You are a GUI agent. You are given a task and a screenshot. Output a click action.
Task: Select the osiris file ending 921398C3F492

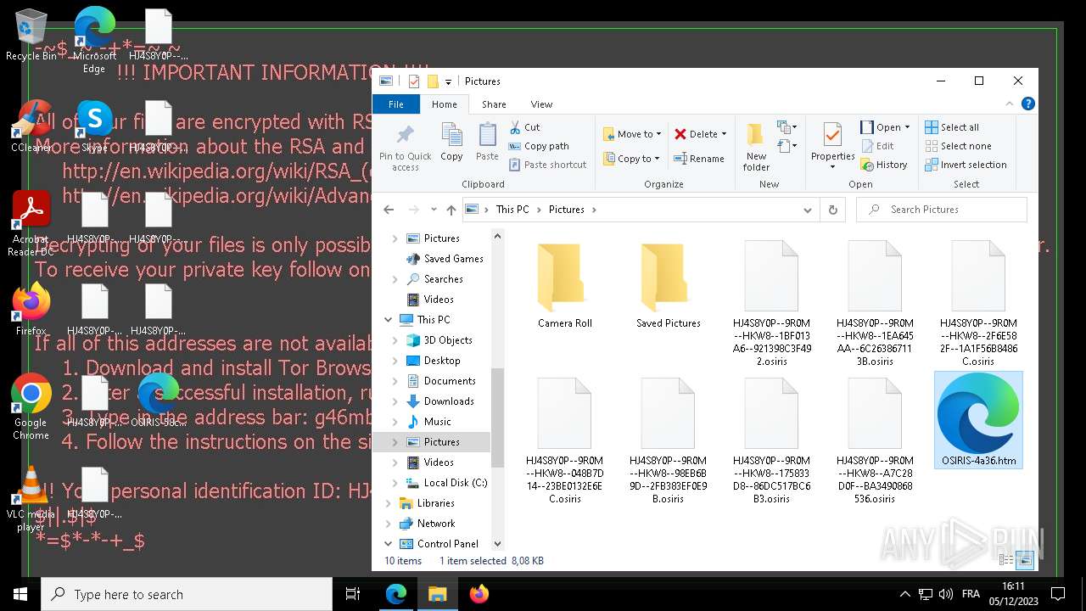pos(772,303)
